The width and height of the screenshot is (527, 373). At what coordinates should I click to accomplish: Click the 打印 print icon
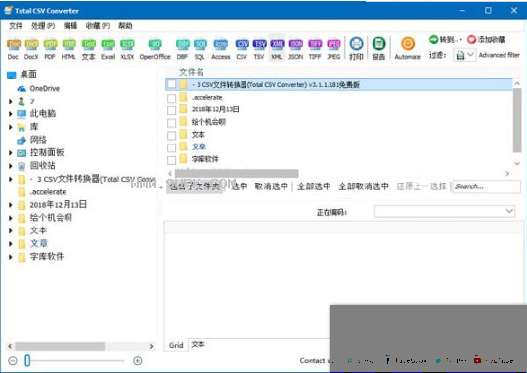click(x=356, y=49)
